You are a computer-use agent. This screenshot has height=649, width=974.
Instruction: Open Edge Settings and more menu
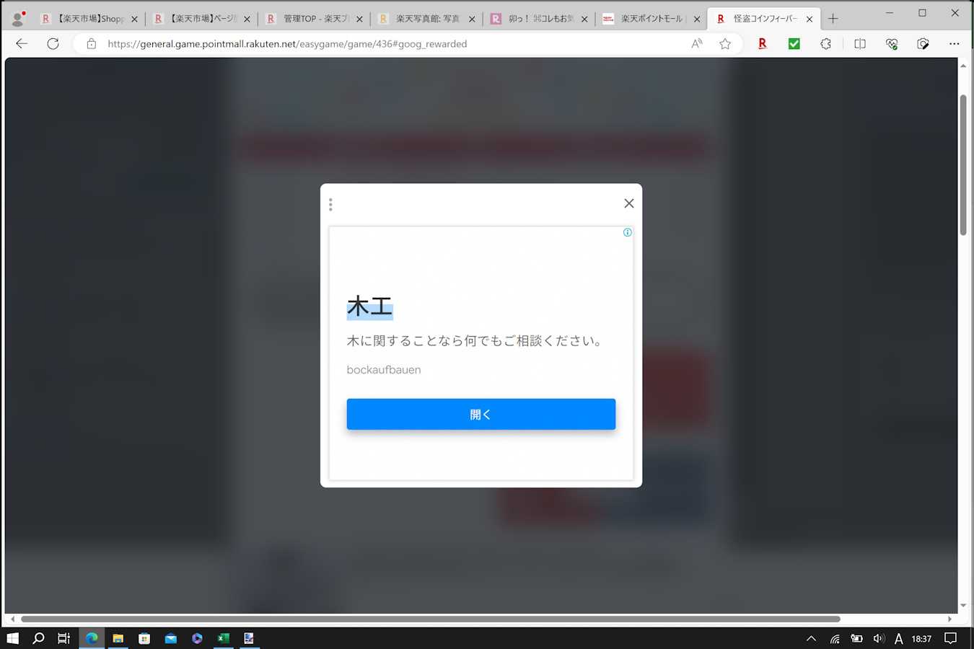click(955, 44)
